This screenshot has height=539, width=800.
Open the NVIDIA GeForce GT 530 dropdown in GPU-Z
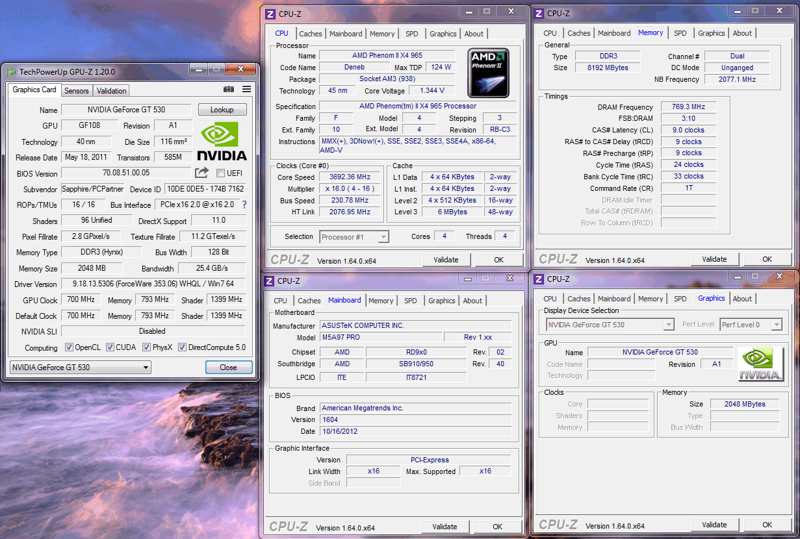(80, 368)
